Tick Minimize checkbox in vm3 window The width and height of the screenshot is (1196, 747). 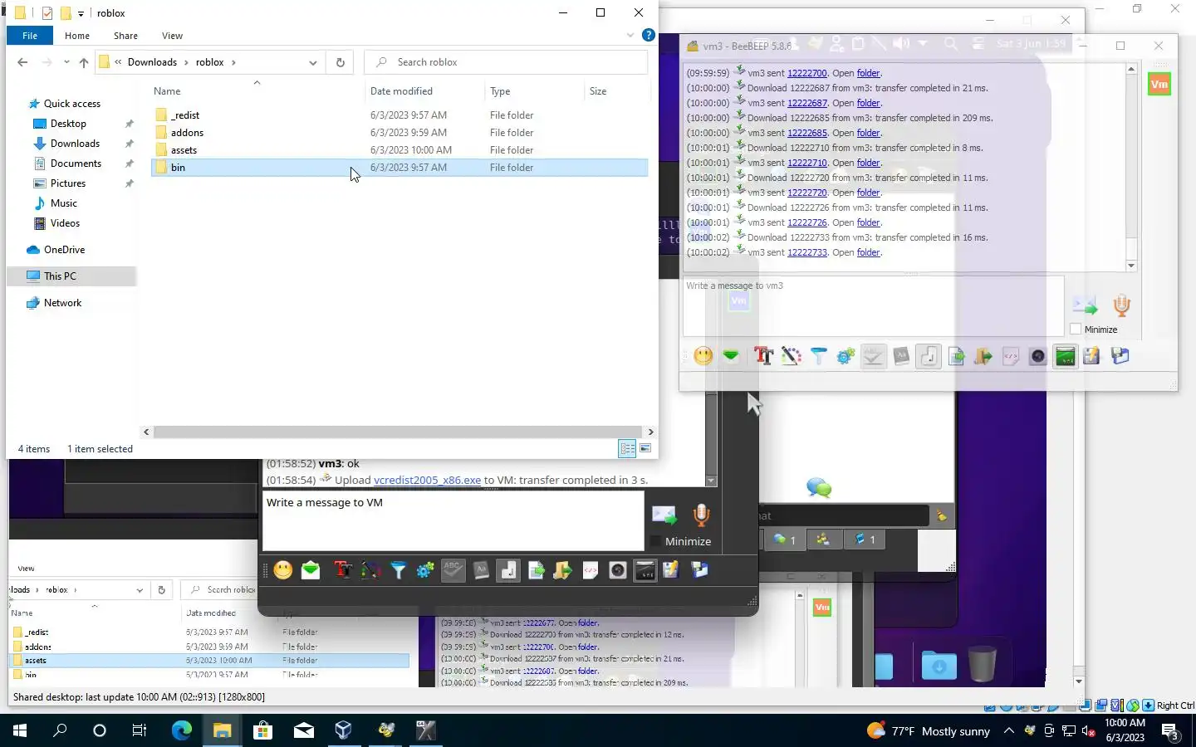pos(1076,330)
